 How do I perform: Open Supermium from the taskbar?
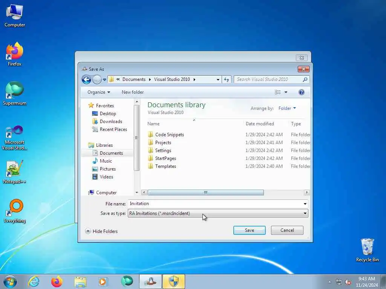pos(127,281)
